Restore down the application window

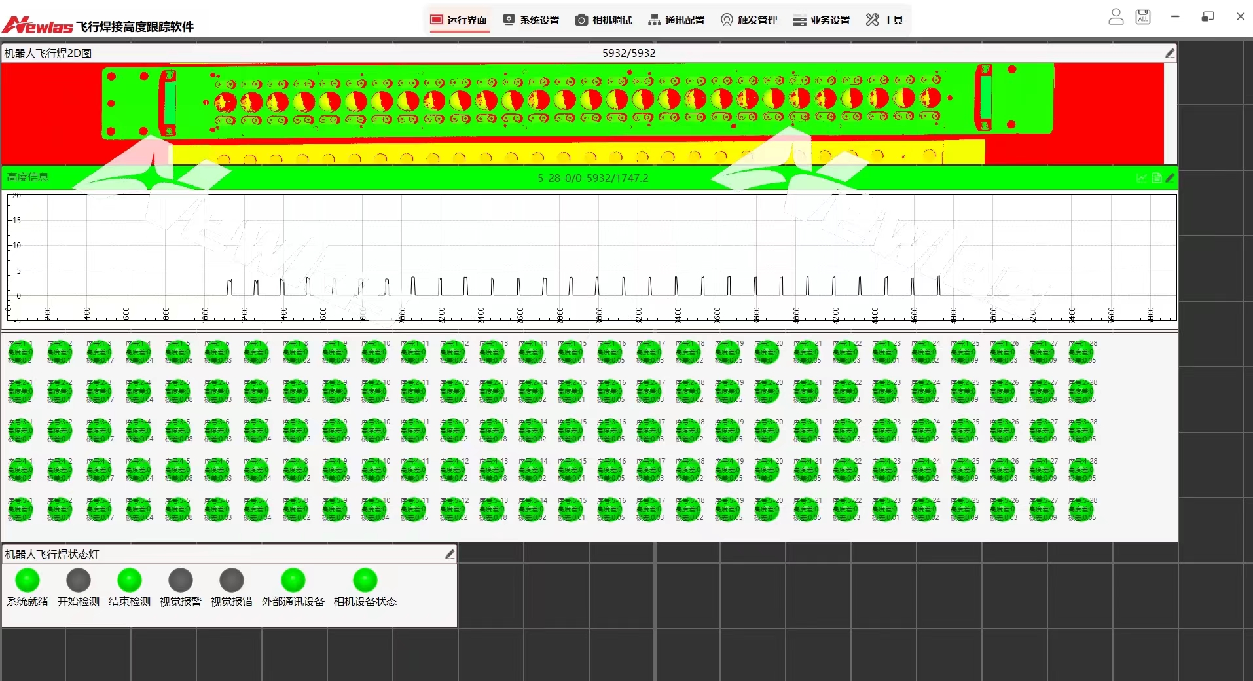point(1208,17)
